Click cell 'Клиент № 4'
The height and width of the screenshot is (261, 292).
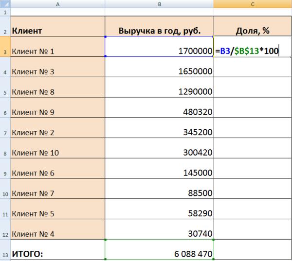coord(58,229)
